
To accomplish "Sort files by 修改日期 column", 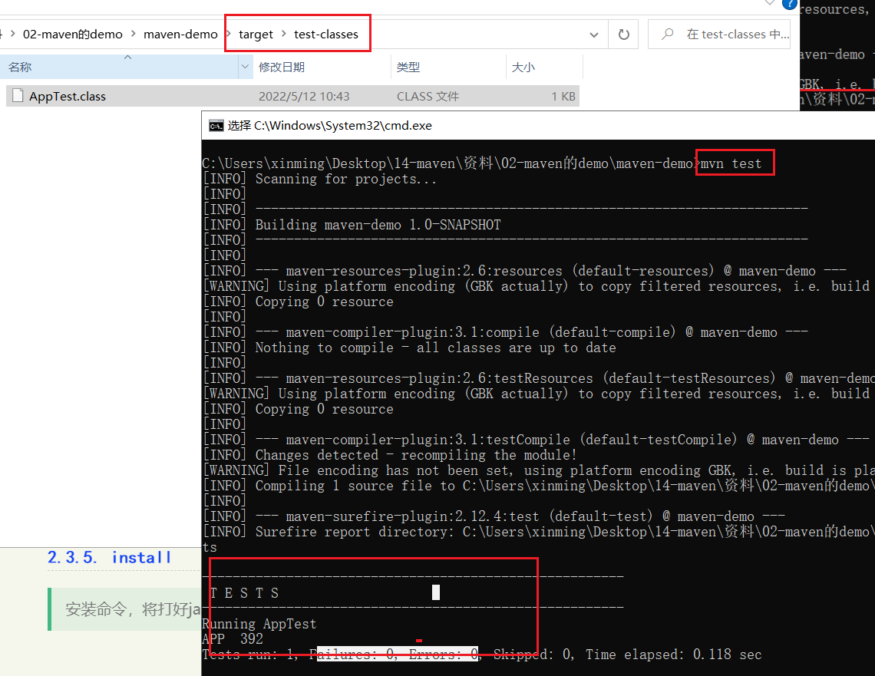I will click(x=282, y=68).
